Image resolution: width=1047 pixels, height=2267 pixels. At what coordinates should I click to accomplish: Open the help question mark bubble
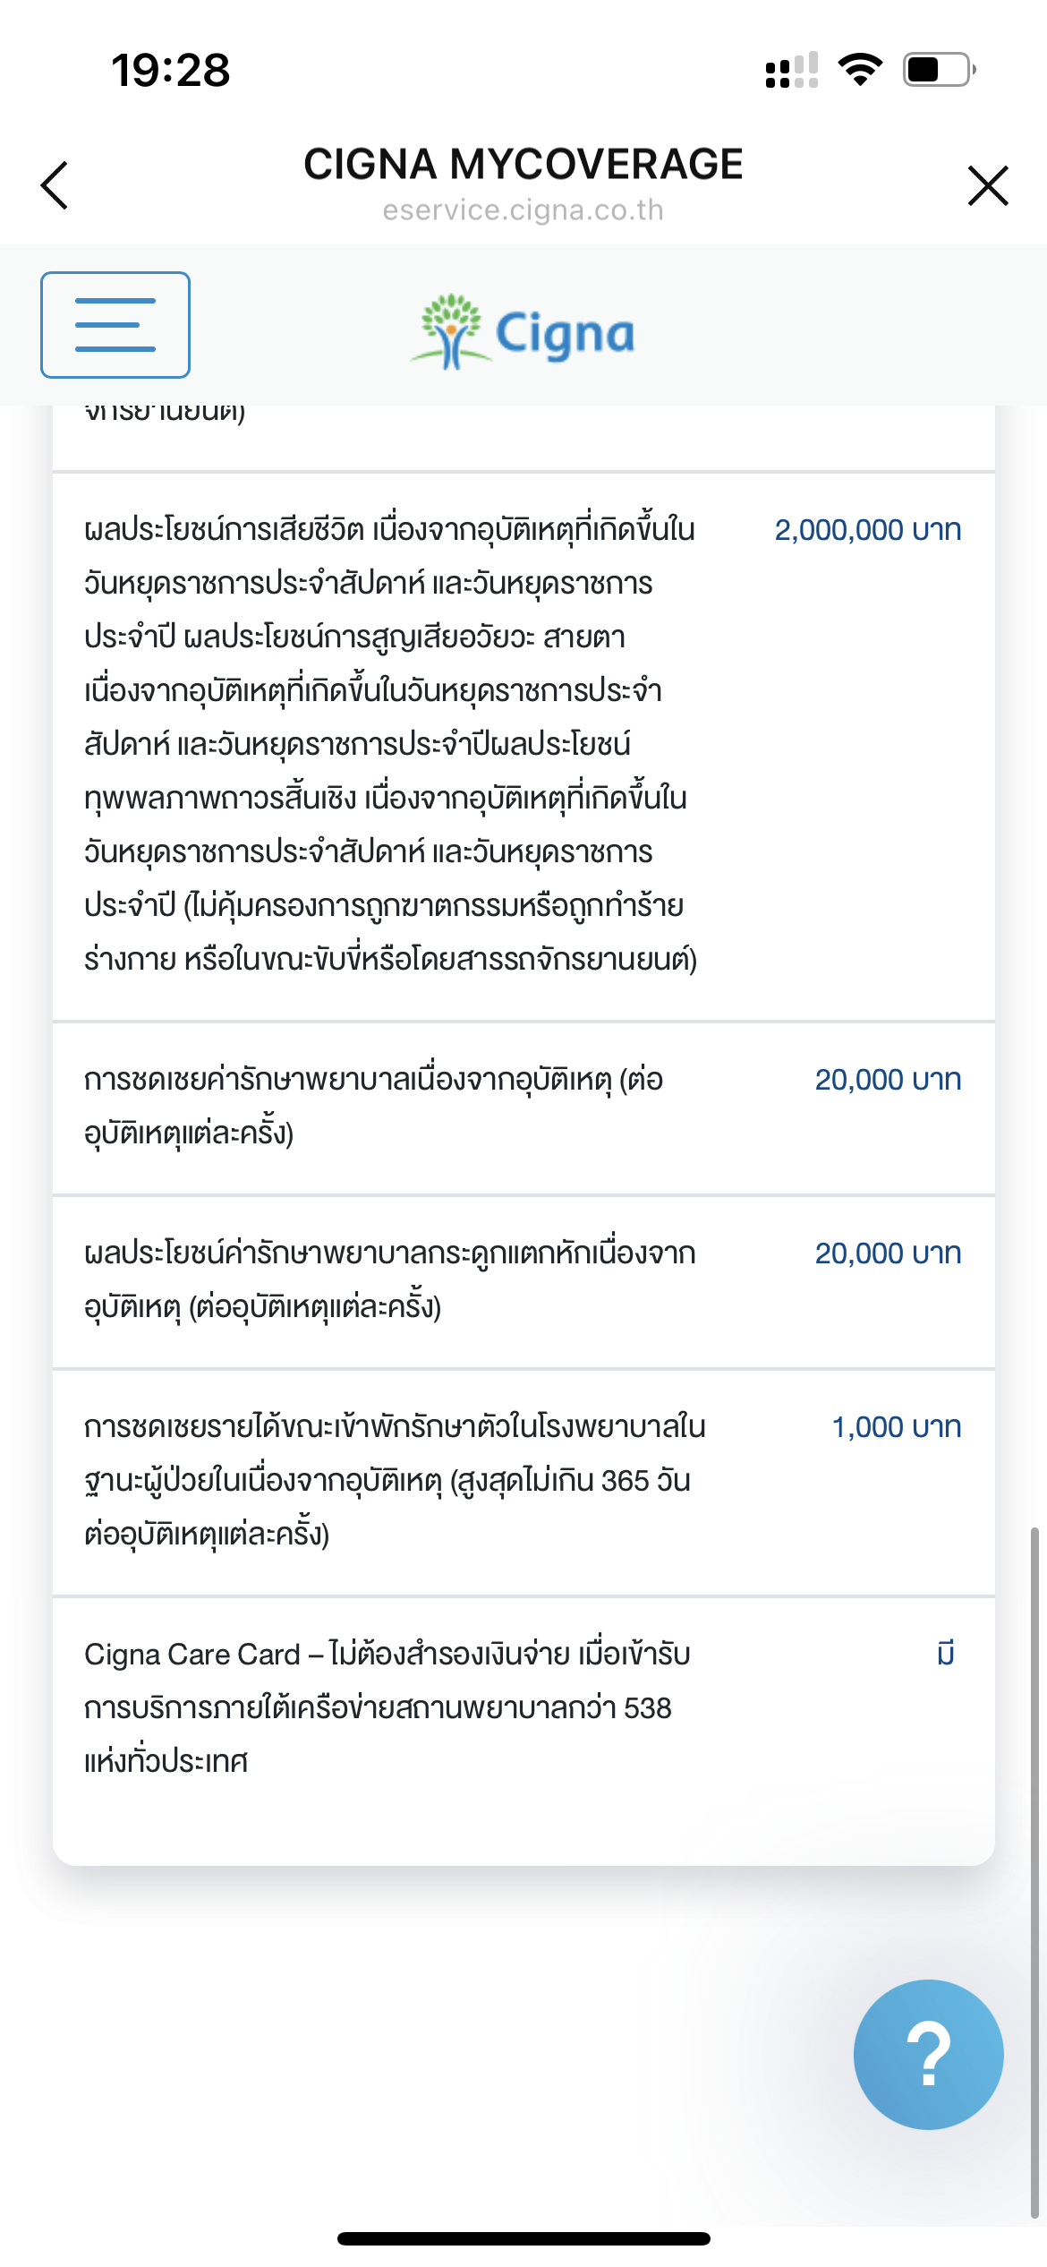(928, 2054)
